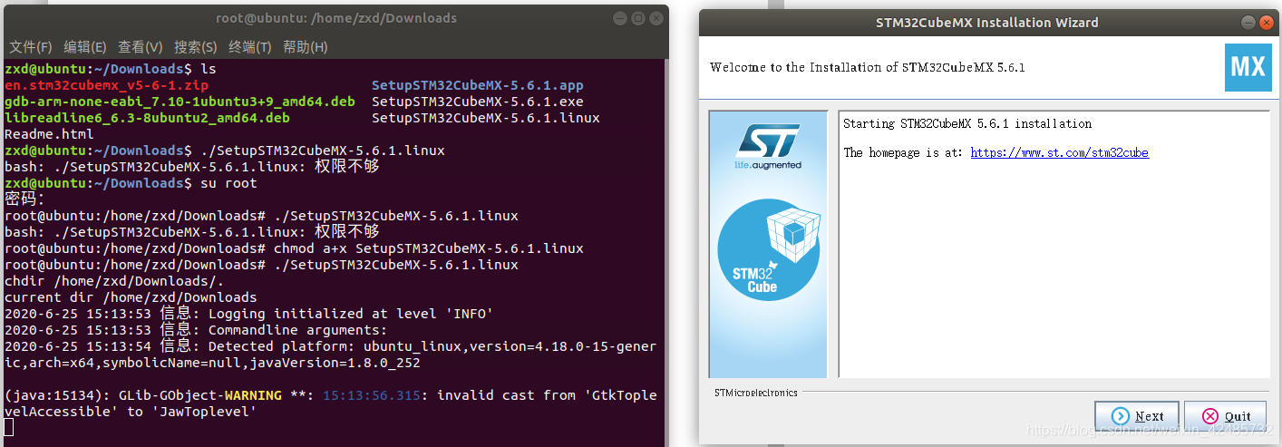Image resolution: width=1282 pixels, height=447 pixels.
Task: Open the 查看(V) menu in terminal
Action: [140, 47]
